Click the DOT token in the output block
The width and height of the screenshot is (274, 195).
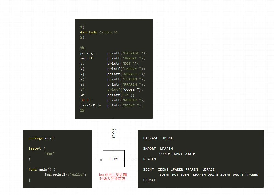pos(175,175)
